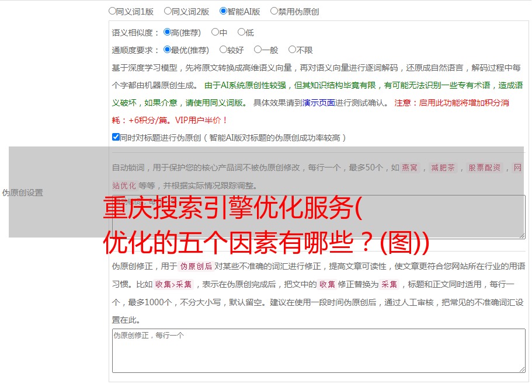Click the 股票配资 example keyword tag
Screen dimensions: 532x384
[x=485, y=167]
